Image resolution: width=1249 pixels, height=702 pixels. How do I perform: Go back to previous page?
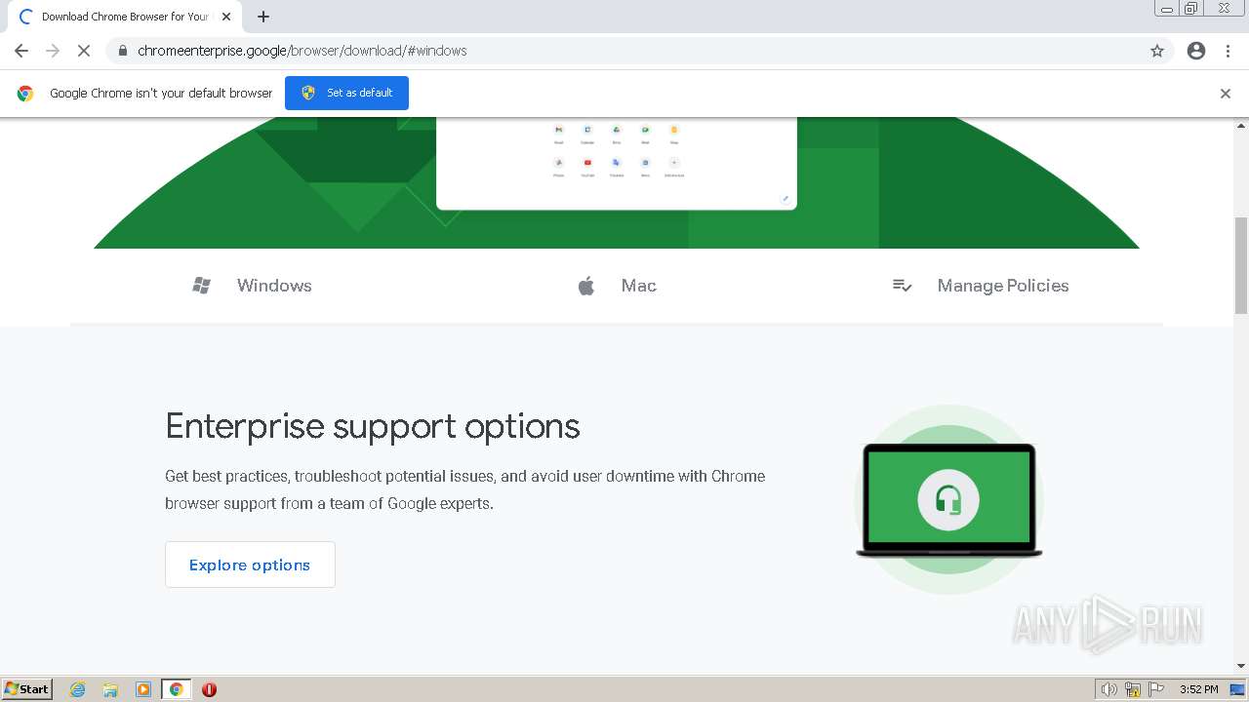coord(21,51)
